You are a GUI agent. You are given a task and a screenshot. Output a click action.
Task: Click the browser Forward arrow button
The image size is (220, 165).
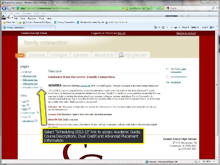click(9, 8)
